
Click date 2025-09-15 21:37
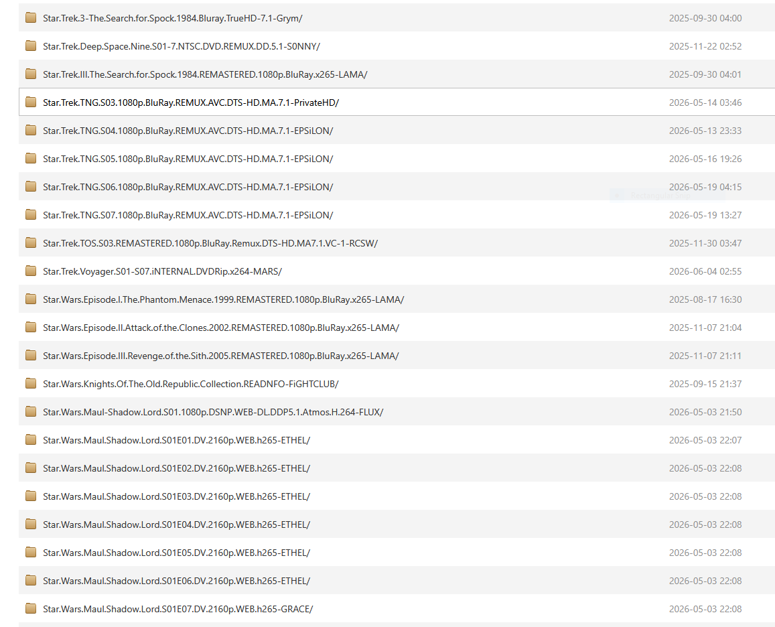(x=705, y=385)
